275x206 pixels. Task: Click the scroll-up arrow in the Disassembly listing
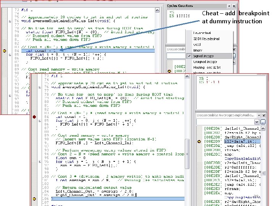coord(263,129)
